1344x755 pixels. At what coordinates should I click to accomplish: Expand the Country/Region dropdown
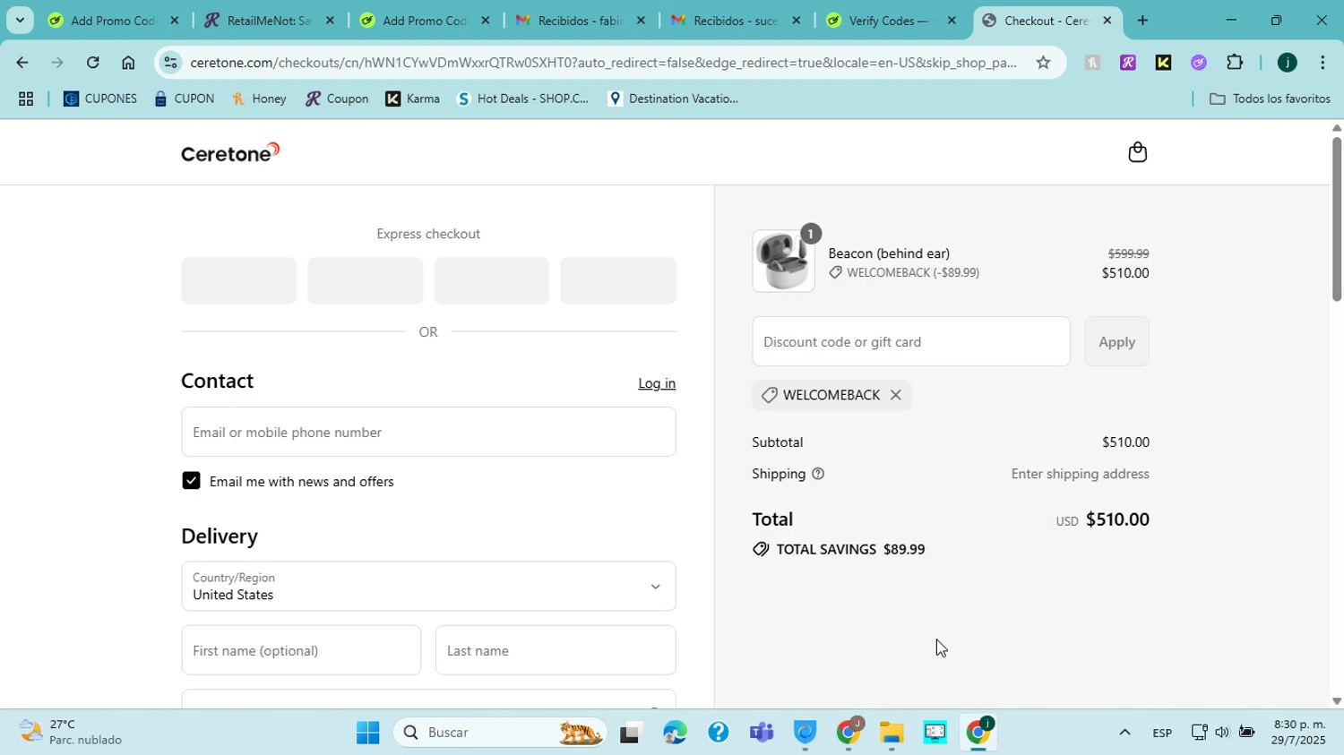[428, 587]
